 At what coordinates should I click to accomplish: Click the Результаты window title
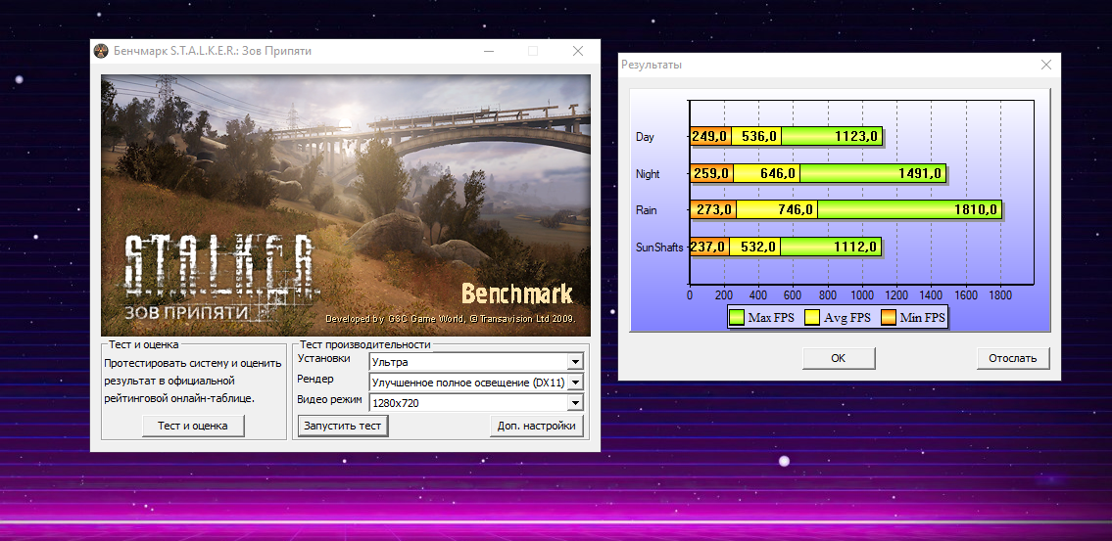click(x=652, y=65)
